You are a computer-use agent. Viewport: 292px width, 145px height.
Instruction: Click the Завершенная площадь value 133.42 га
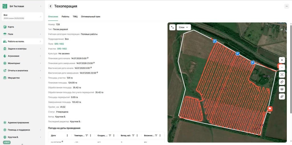pyautogui.click(x=76, y=102)
